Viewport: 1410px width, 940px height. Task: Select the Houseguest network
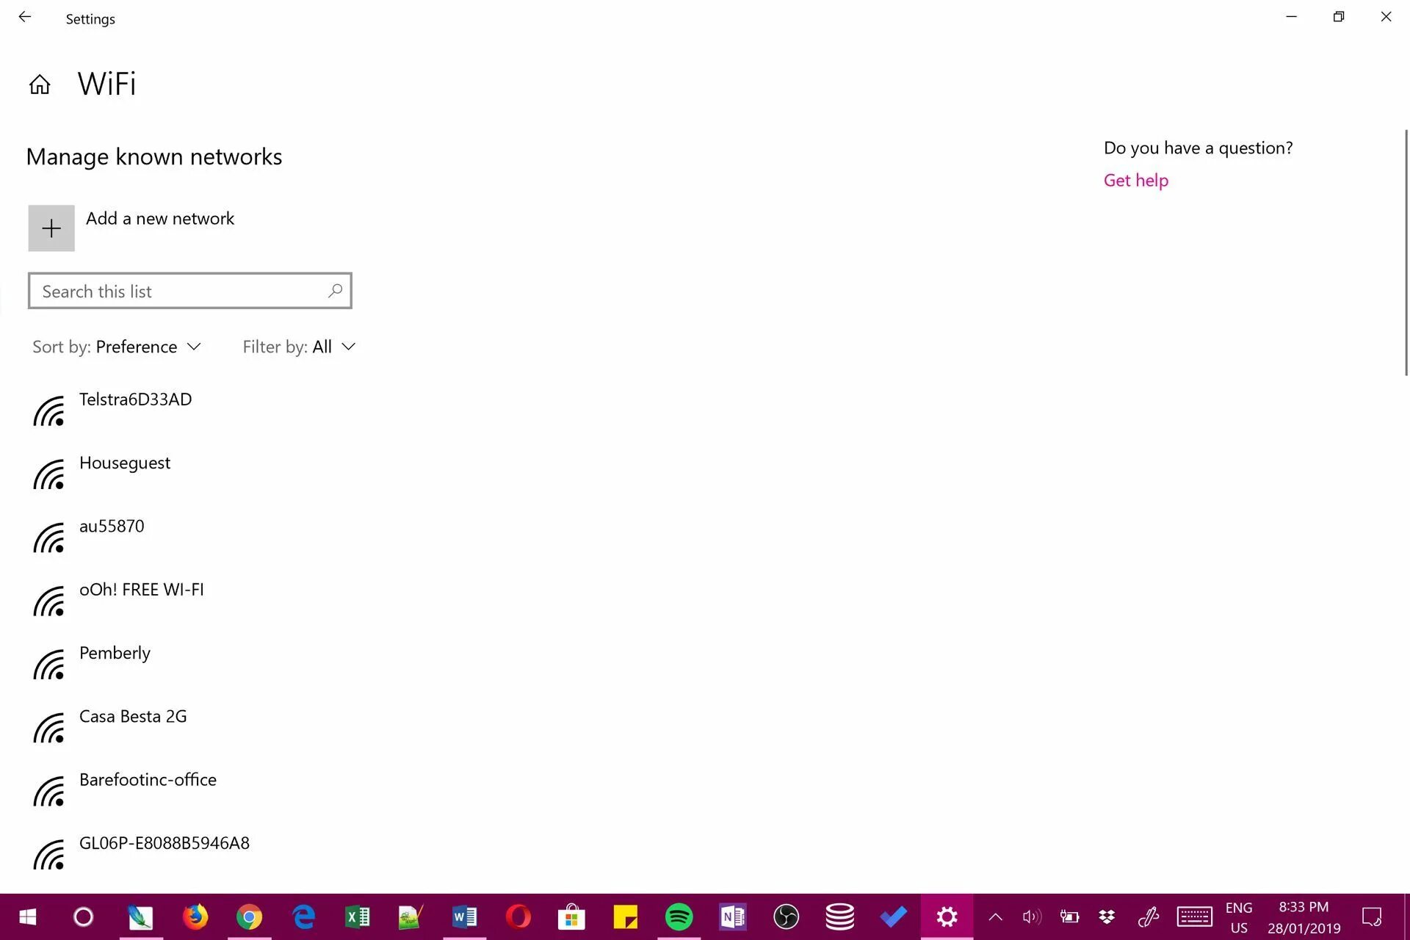pyautogui.click(x=125, y=463)
